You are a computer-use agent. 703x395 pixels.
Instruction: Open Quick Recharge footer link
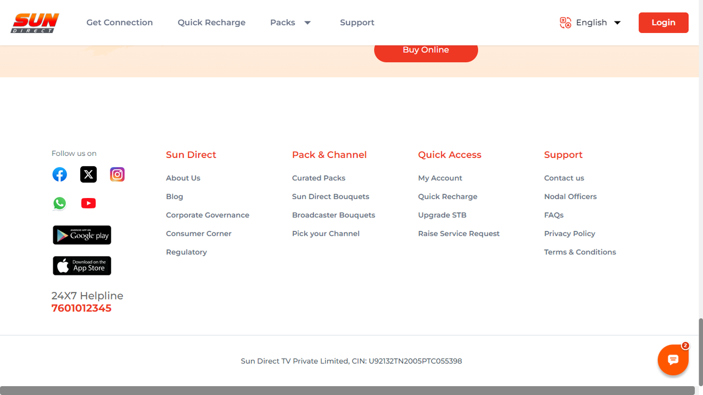click(x=448, y=196)
